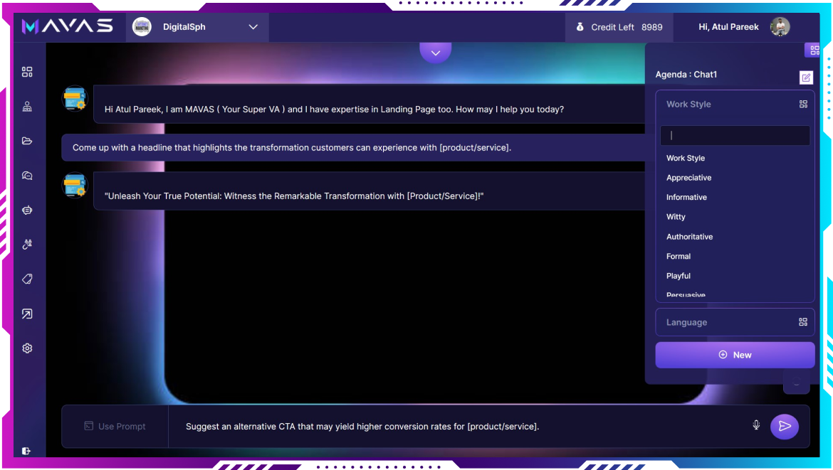
Task: Click the microphone voice input icon
Action: point(756,425)
